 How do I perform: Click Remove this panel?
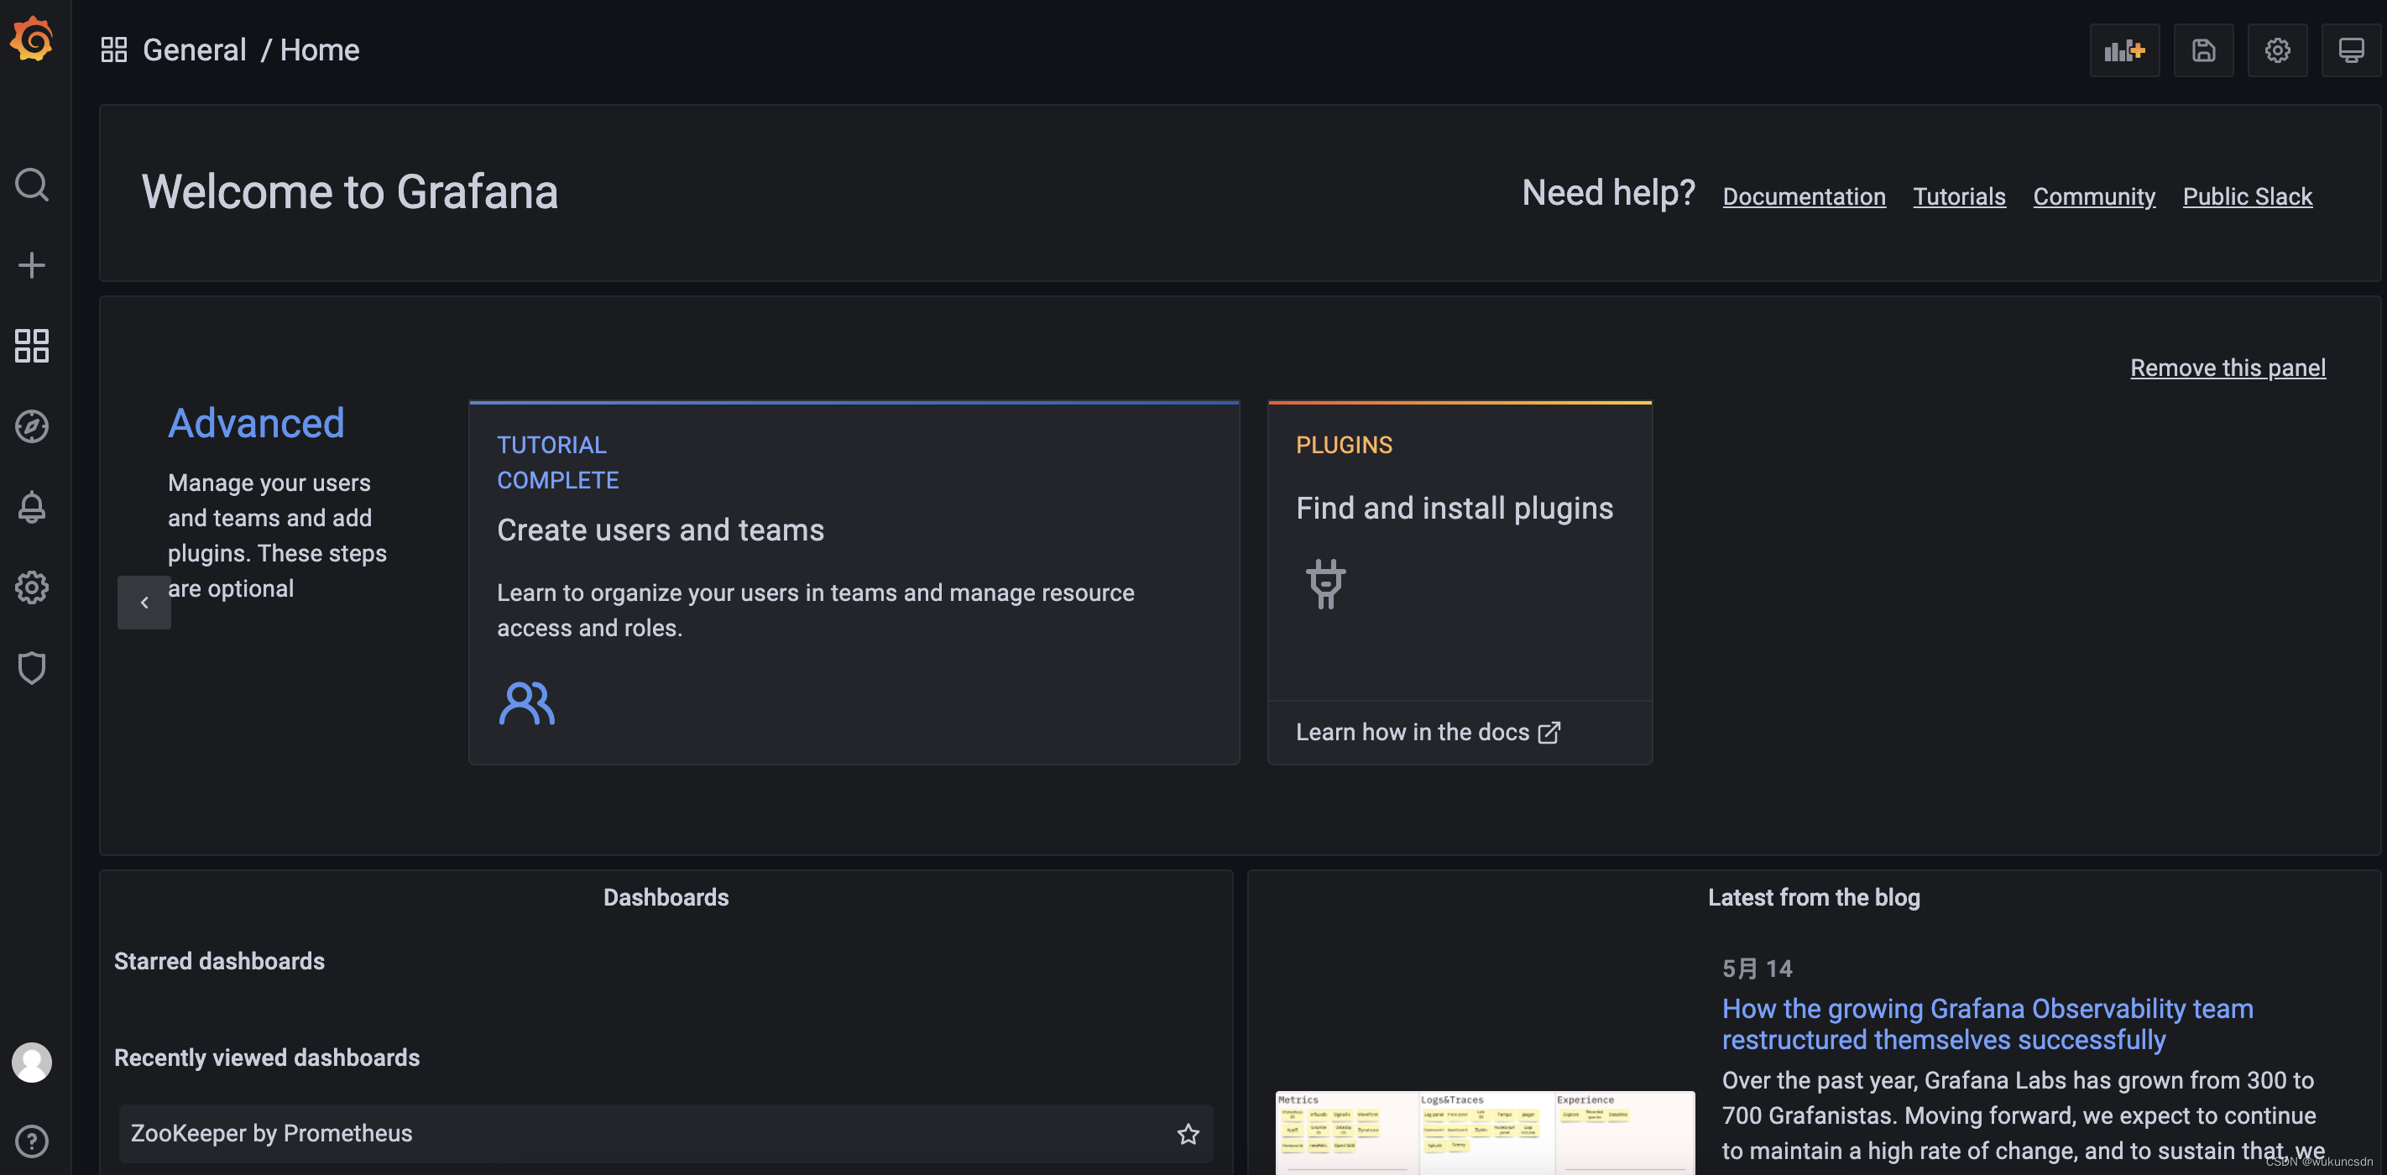point(2227,367)
